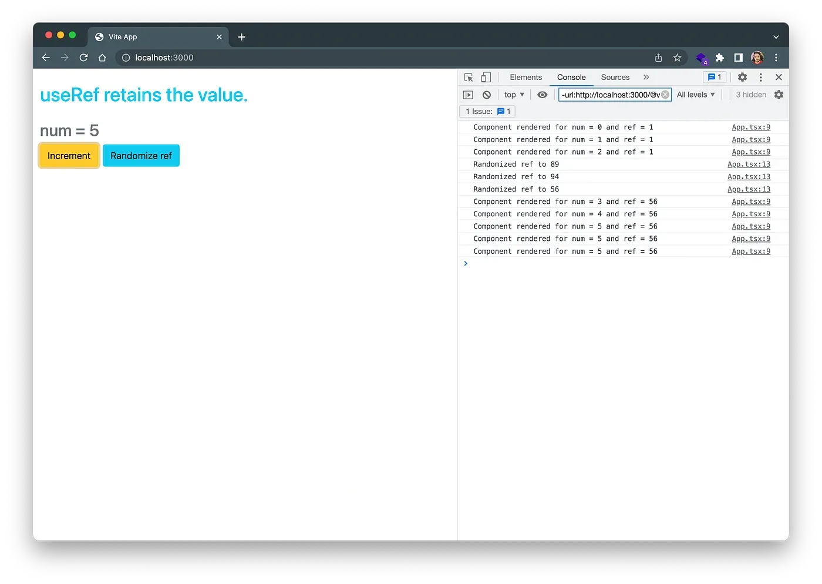The image size is (822, 584).
Task: Show more DevTools tabs
Action: tap(646, 77)
